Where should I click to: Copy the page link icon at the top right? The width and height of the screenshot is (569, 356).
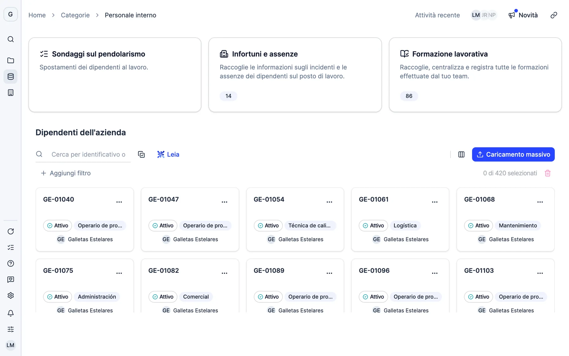554,15
